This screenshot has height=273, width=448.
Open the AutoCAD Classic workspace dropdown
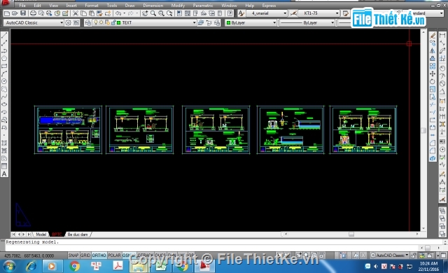click(x=34, y=23)
